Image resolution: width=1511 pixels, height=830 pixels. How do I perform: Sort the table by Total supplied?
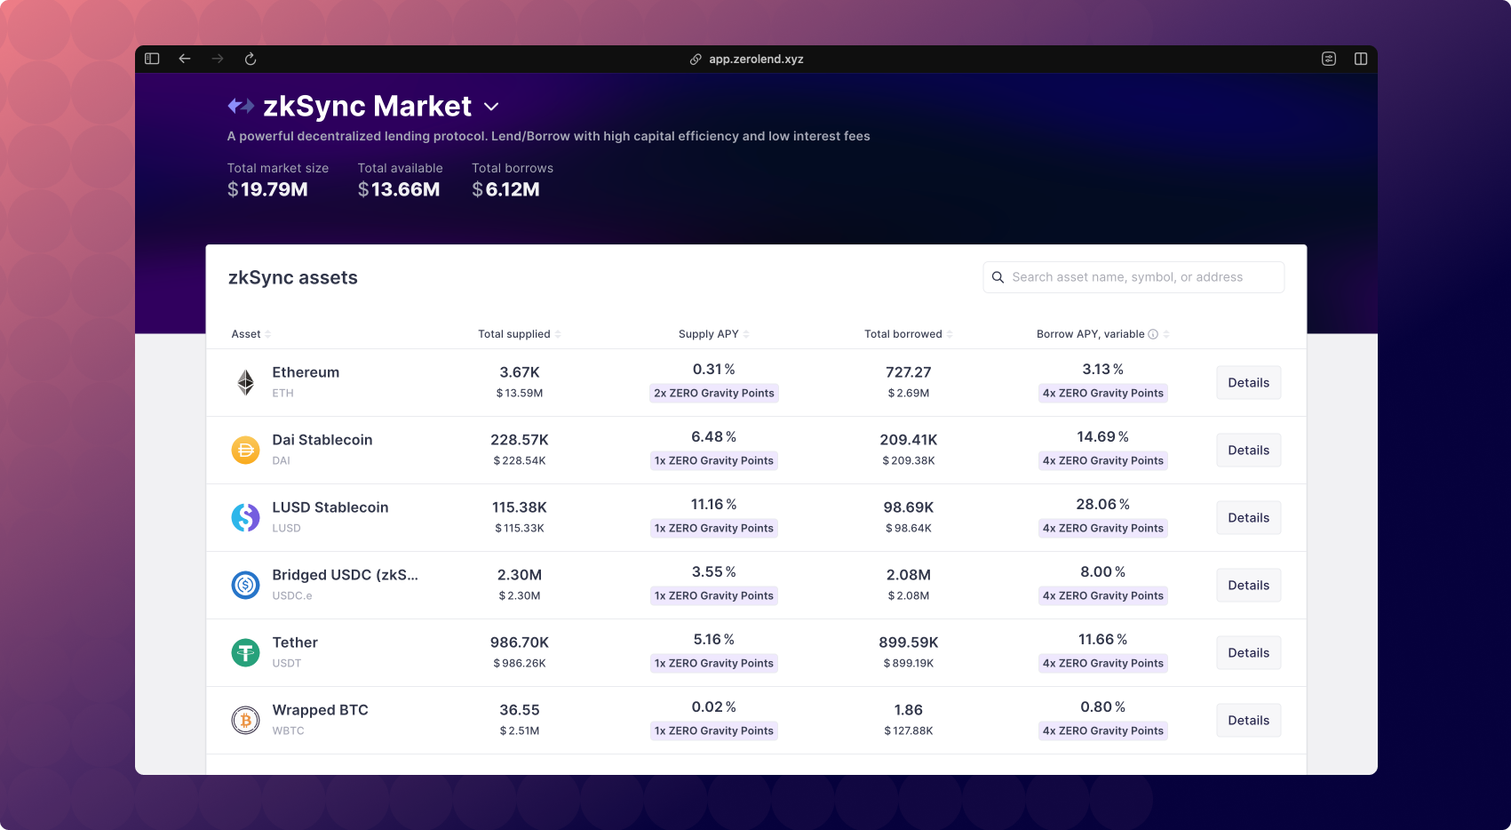tap(556, 333)
